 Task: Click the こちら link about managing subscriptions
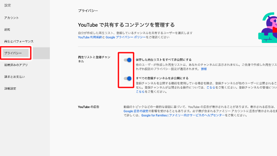pyautogui.click(x=140, y=92)
